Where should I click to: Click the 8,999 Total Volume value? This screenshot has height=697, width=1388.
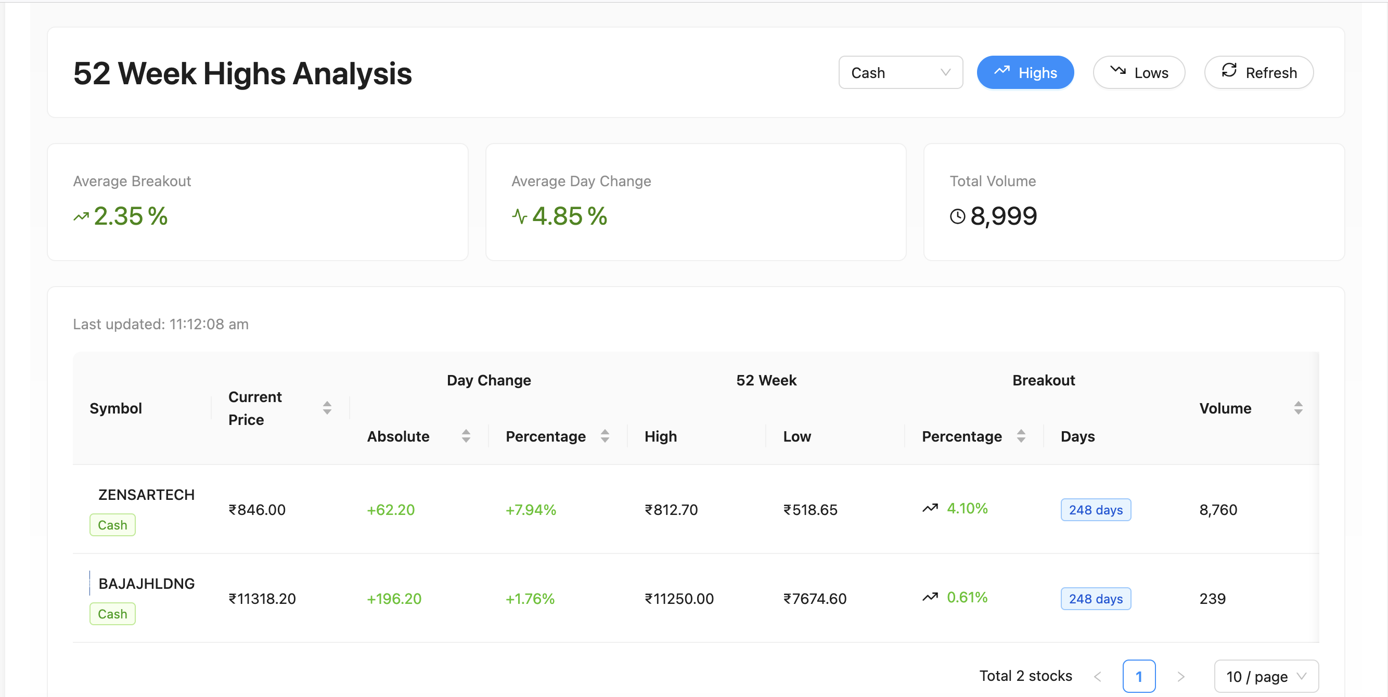coord(1003,216)
